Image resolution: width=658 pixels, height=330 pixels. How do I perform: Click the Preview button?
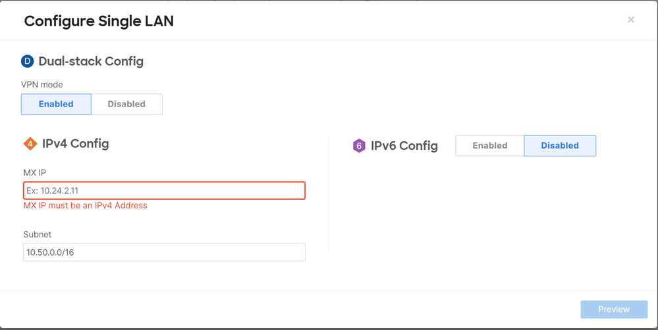614,310
